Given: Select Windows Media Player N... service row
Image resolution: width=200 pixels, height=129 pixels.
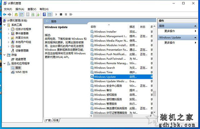Looking at the screenshot, I should [122, 41].
